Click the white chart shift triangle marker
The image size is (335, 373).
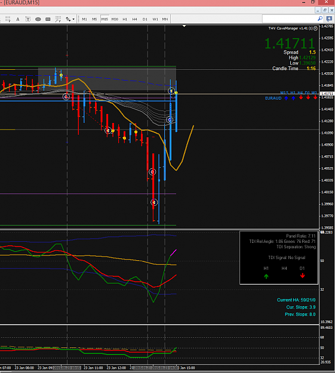[x=185, y=26]
